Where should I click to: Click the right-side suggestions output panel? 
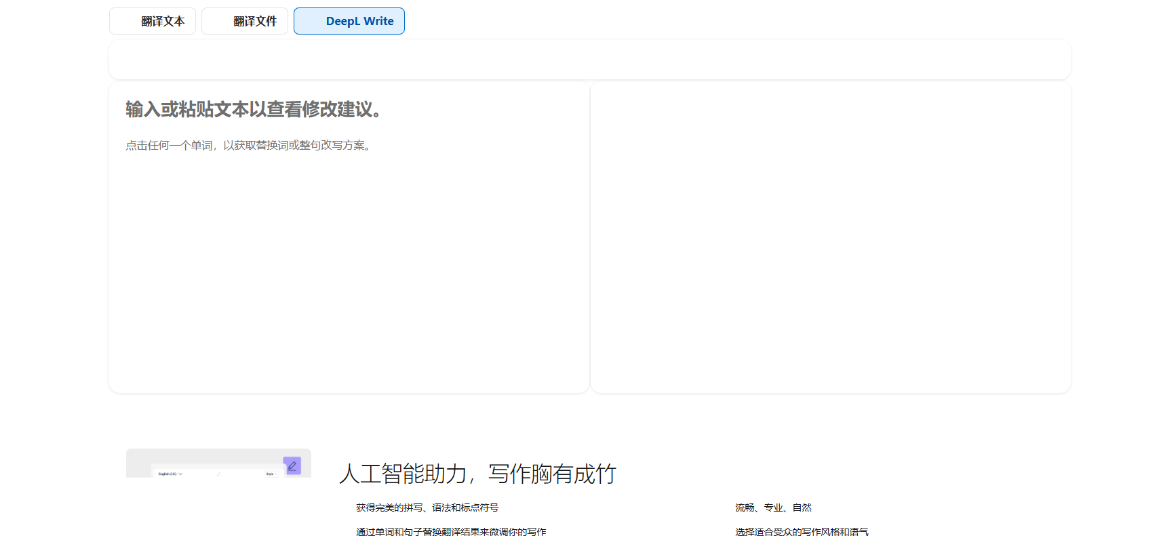tap(831, 237)
